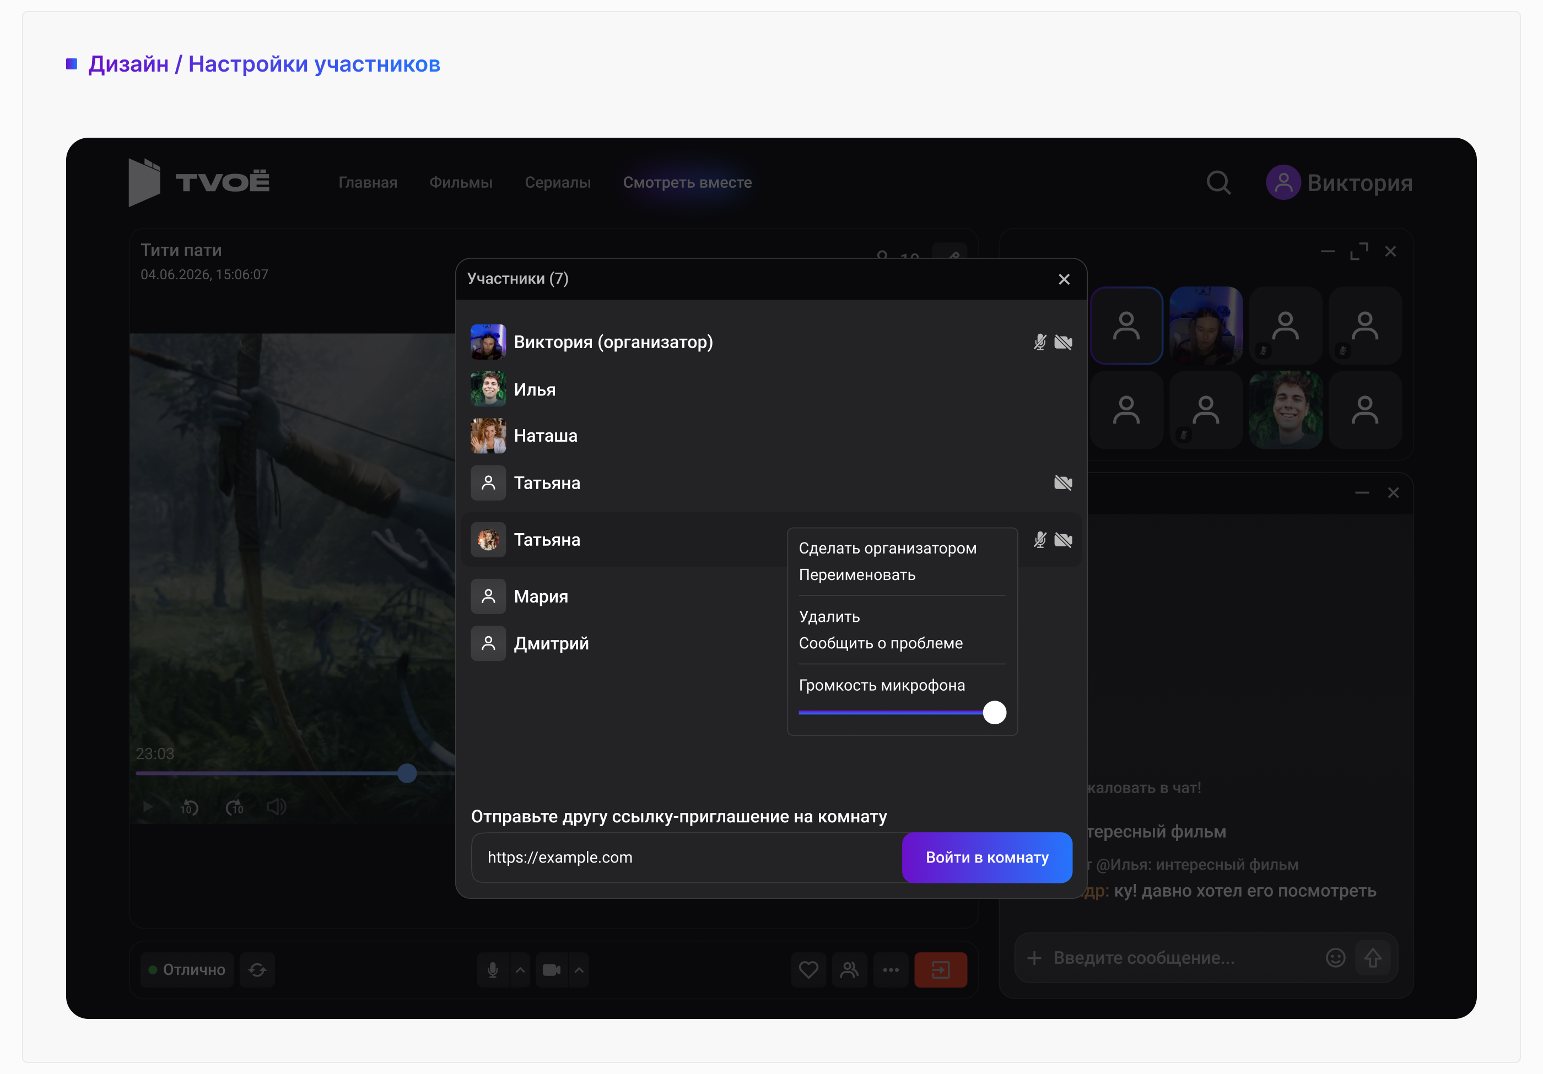Toggle camera-off icon in first Татьяна row
1543x1074 pixels.
coord(1063,483)
